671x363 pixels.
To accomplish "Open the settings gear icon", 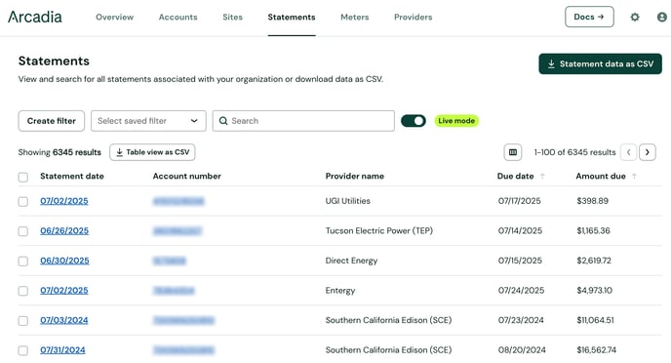I will point(635,18).
